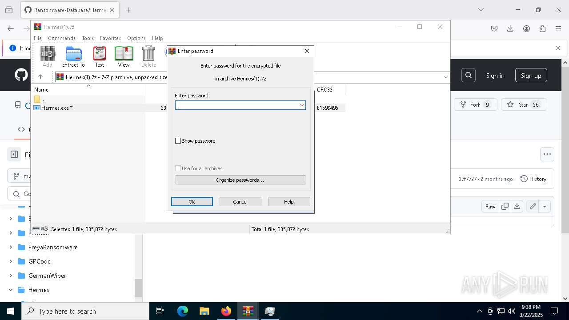
Task: Click the Delete toolbar icon
Action: point(148,56)
